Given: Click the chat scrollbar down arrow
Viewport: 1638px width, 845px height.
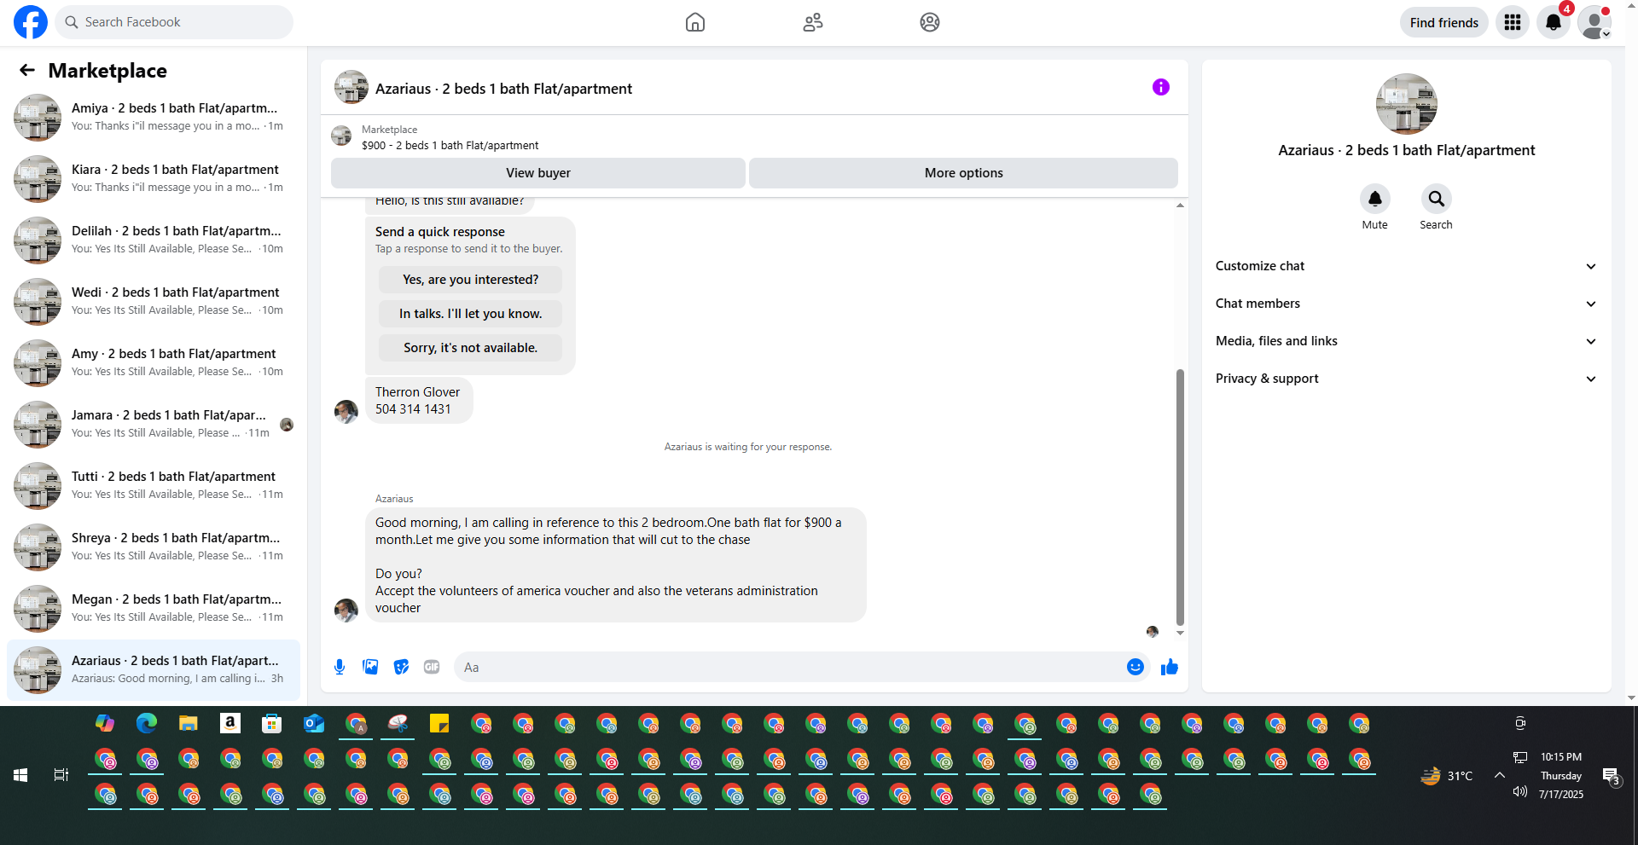Looking at the screenshot, I should click(1180, 633).
